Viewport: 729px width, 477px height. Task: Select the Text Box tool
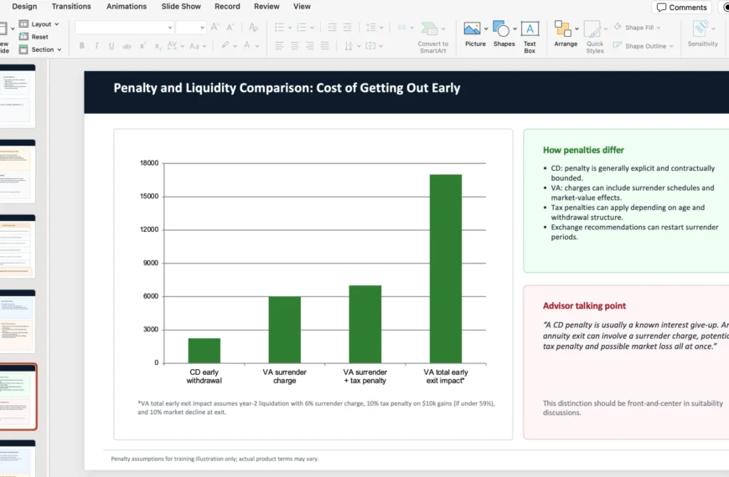pos(530,29)
